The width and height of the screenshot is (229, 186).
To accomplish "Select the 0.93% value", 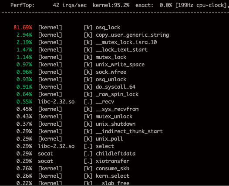I will coord(24,79).
